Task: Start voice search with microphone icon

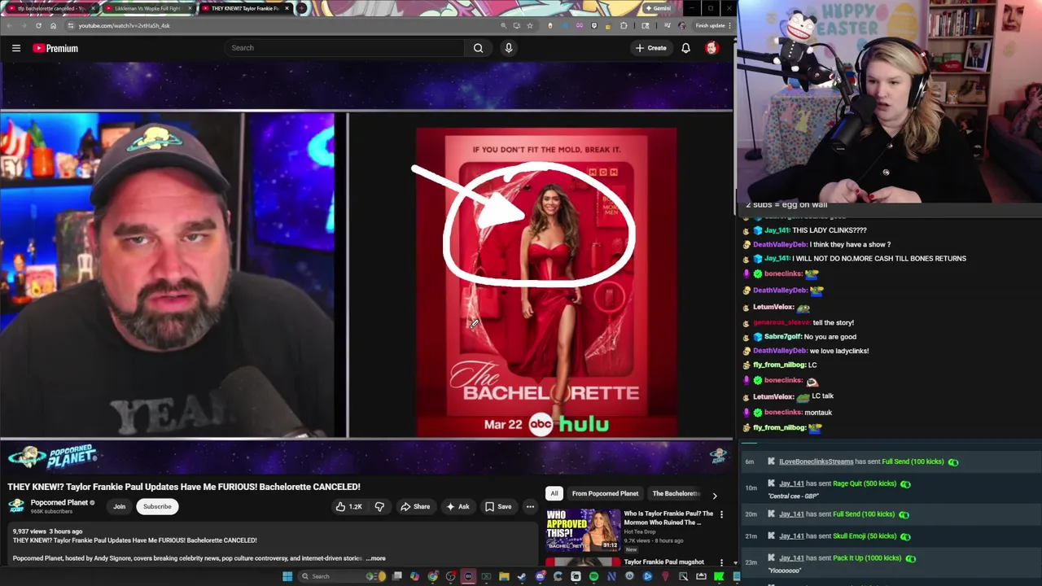Action: [x=509, y=48]
